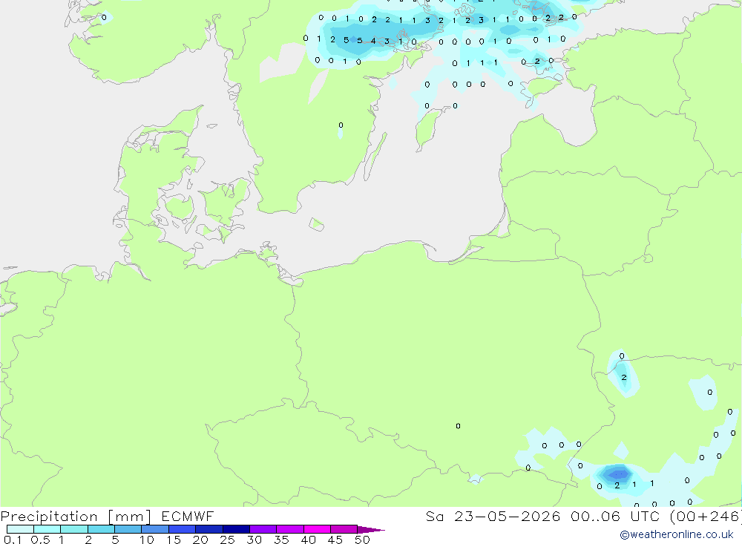Click the '10' legend scale label
Screen dimensions: 742x544
pos(147,540)
